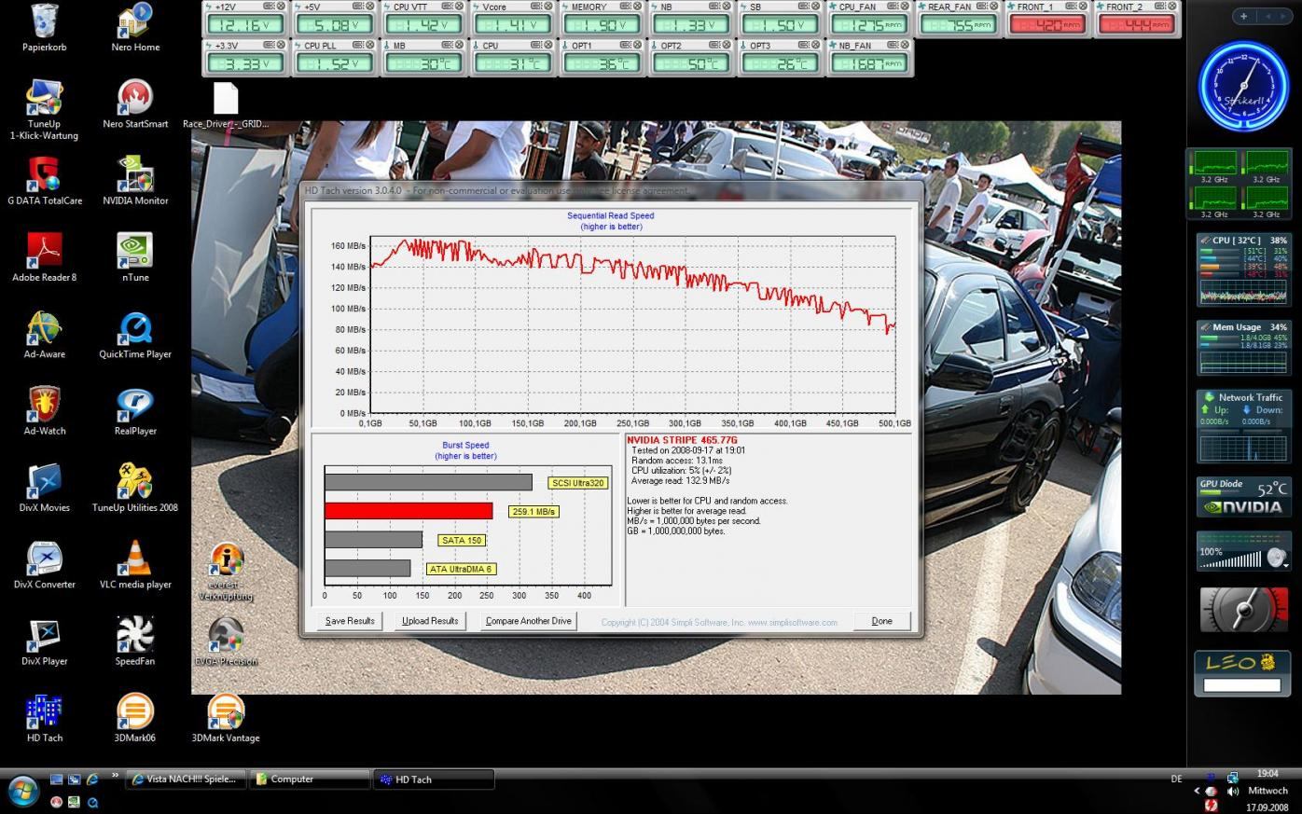This screenshot has height=814, width=1302.
Task: Click the StrikerII clock gadget
Action: click(x=1244, y=87)
